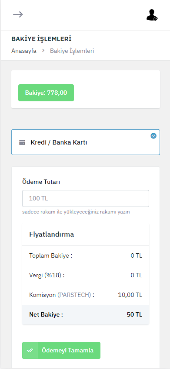Select Kredi / Banka Kartı payment option
170x369 pixels.
click(x=86, y=142)
